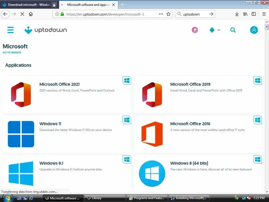Toggle the Firefox sidebar view
This screenshot has height=202, width=269.
click(254, 14)
